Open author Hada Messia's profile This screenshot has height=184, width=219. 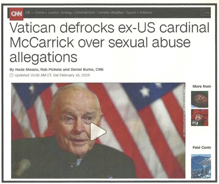[x=26, y=69]
